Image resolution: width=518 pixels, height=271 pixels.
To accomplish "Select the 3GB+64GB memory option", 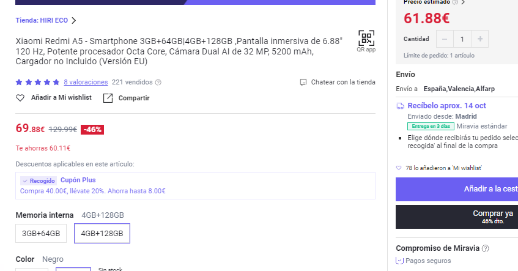I will [x=41, y=233].
